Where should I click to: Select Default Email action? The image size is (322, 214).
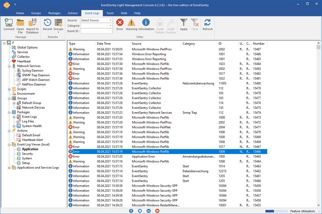coord(31,135)
